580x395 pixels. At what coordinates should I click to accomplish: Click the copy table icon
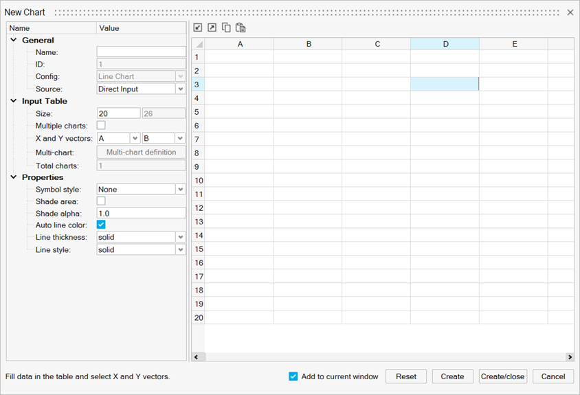point(226,27)
